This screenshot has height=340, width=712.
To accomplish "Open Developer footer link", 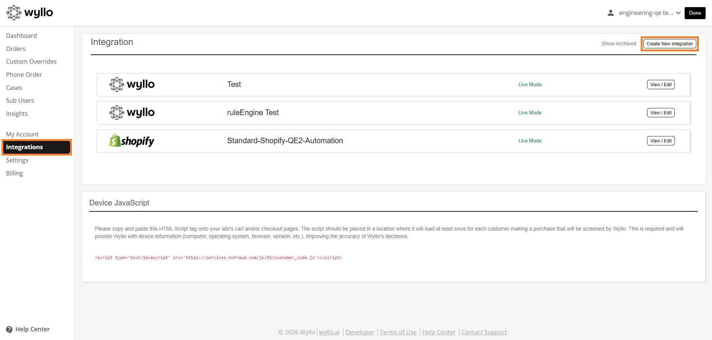I will click(360, 332).
